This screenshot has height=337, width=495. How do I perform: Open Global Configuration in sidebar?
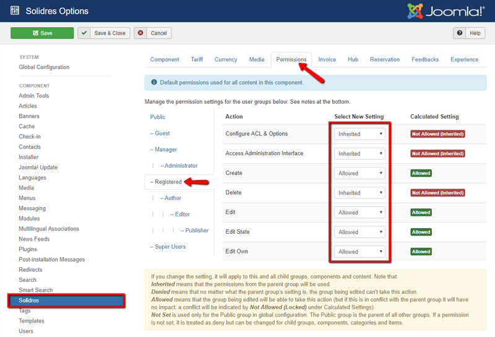coord(44,67)
